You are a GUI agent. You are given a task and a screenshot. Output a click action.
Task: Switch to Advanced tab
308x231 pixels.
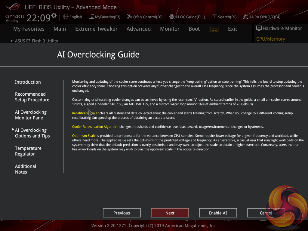click(139, 29)
